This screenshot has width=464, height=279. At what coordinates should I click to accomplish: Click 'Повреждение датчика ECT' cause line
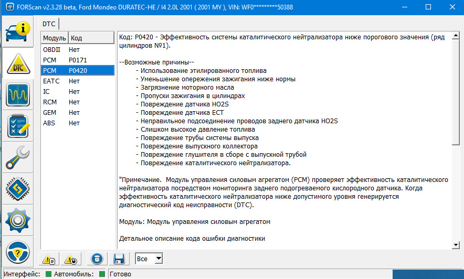(180, 113)
